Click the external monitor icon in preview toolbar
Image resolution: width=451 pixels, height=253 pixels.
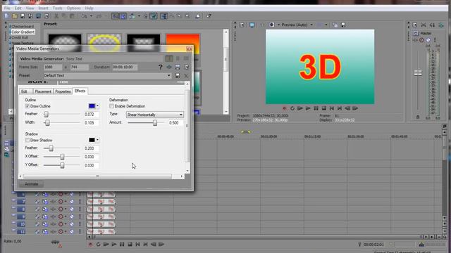point(252,25)
